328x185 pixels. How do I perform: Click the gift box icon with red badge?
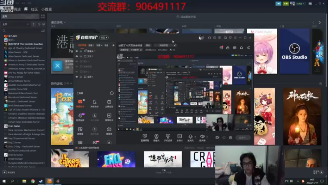click(x=221, y=48)
